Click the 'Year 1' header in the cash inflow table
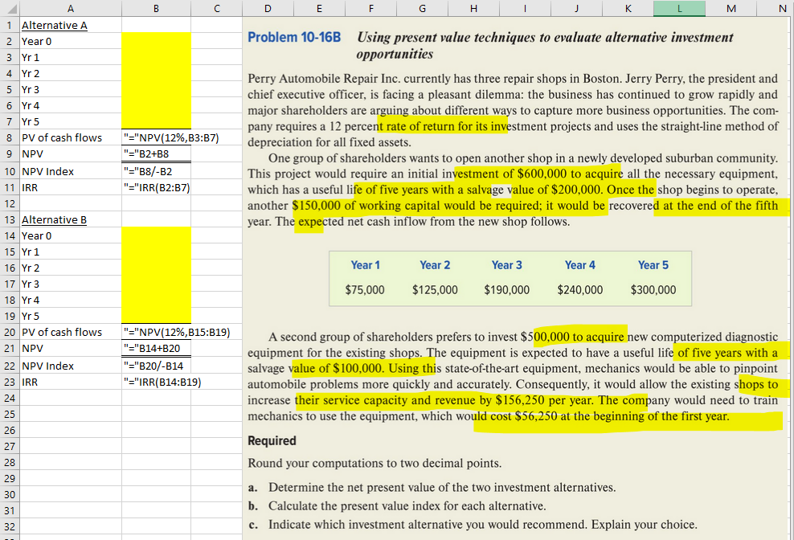 point(365,265)
